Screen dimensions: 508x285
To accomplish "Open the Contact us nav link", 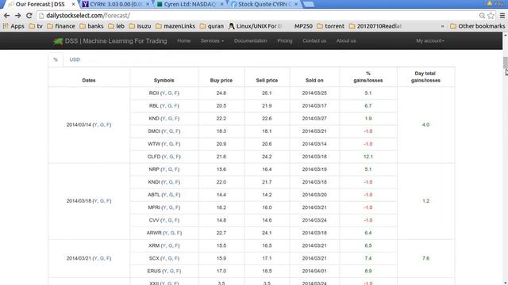I will click(x=314, y=40).
